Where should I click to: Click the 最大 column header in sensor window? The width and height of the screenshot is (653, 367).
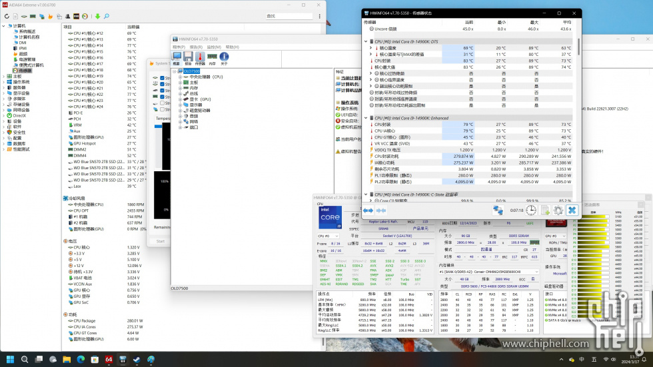(x=534, y=23)
